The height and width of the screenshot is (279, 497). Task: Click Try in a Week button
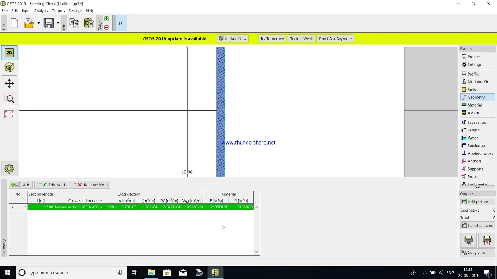301,39
